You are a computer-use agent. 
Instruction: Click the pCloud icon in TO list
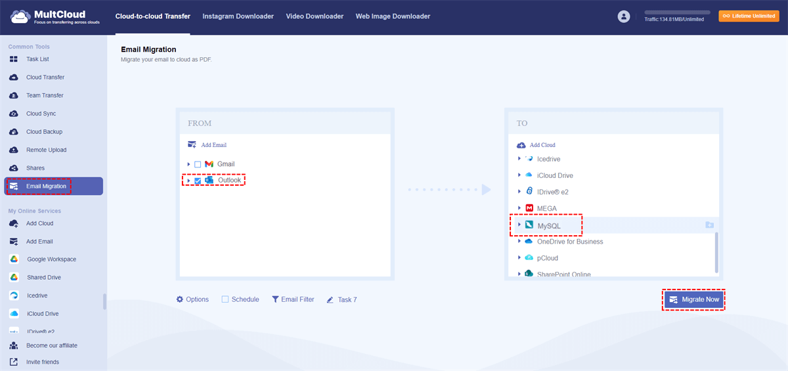(529, 258)
